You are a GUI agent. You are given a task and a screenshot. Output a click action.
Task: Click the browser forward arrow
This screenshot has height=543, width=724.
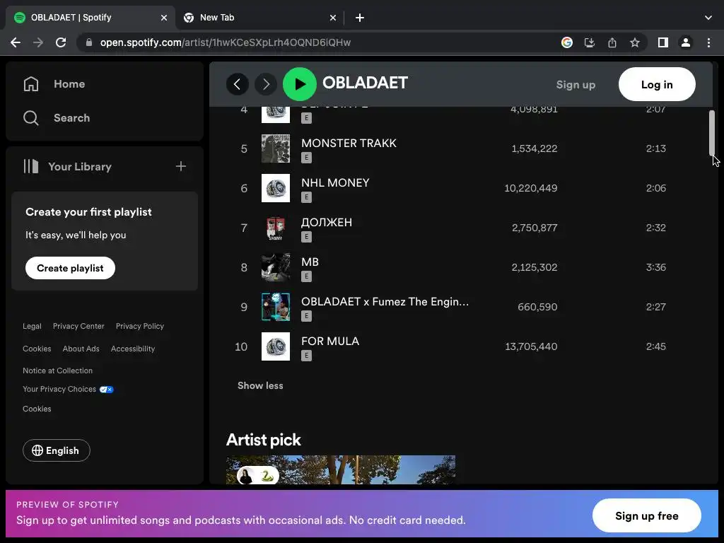[x=38, y=42]
